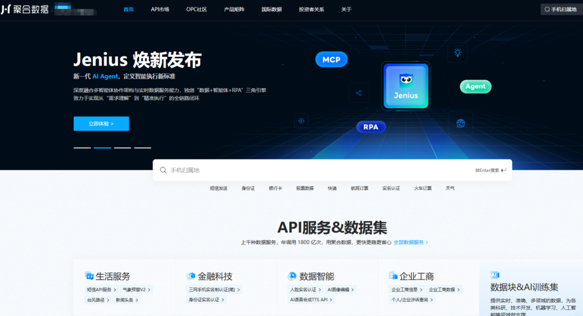Click the 金融科技 category heading
The image size is (583, 316).
(215, 276)
